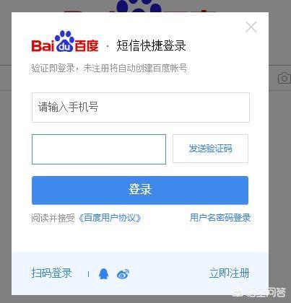
Task: Click the 发送验证码 button
Action: coord(210,149)
